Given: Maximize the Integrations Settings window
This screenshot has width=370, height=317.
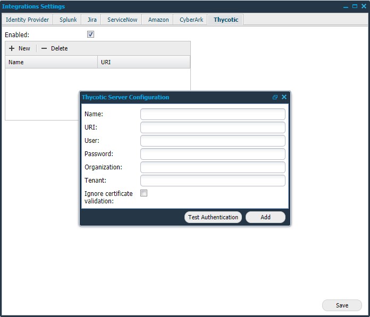Looking at the screenshot, I should click(x=355, y=6).
